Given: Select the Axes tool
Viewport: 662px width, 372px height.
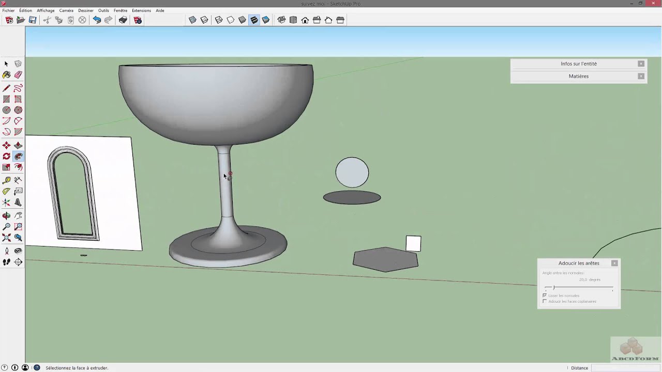Looking at the screenshot, I should (6, 203).
